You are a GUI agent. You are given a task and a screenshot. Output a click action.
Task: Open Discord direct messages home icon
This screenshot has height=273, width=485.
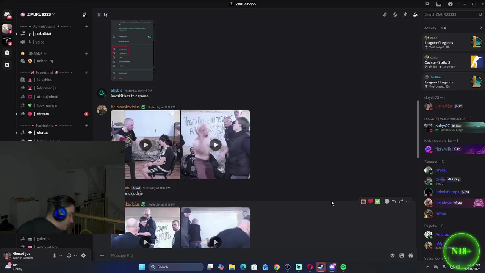pos(7,15)
